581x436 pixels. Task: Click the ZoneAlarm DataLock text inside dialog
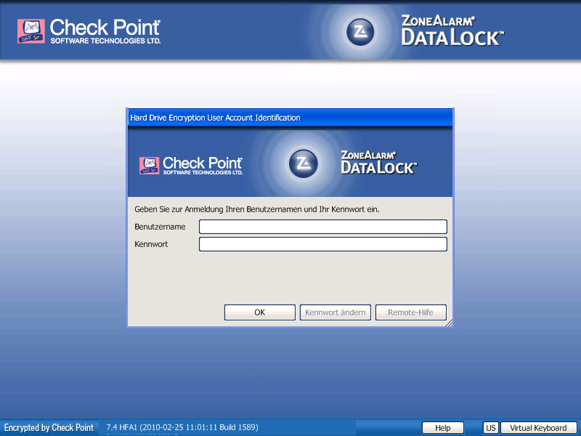378,162
